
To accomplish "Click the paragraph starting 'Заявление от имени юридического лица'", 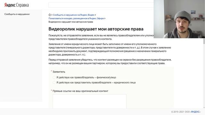I will click(110, 49).
